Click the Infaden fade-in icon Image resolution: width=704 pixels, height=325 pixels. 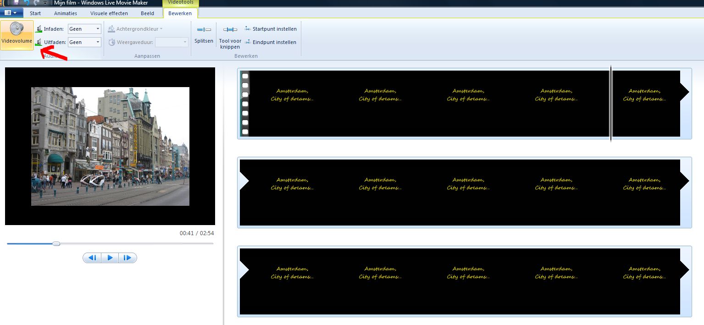(39, 29)
